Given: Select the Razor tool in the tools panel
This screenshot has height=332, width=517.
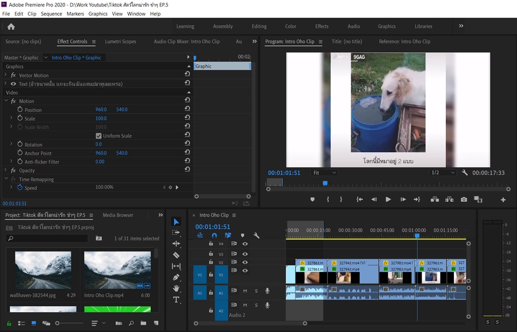Looking at the screenshot, I should pos(176,255).
